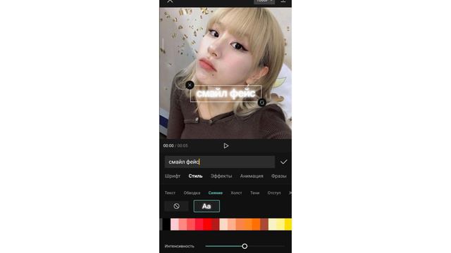Choose the bright yellow swatch at the edge

[288, 224]
